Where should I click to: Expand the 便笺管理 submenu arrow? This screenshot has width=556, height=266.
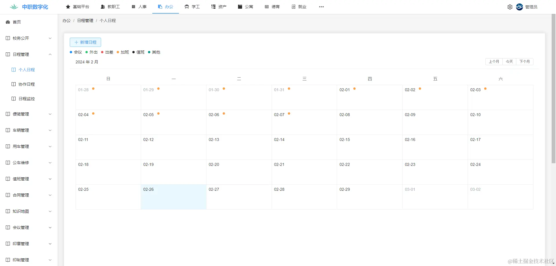(50, 114)
